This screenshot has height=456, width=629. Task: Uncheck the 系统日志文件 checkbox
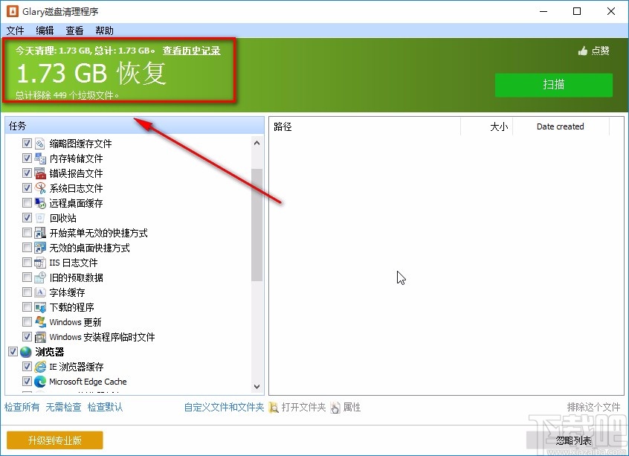27,188
